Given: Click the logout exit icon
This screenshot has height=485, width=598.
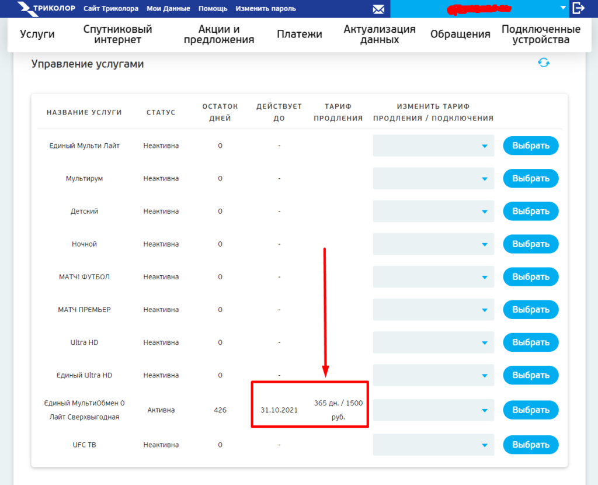Looking at the screenshot, I should [x=579, y=8].
